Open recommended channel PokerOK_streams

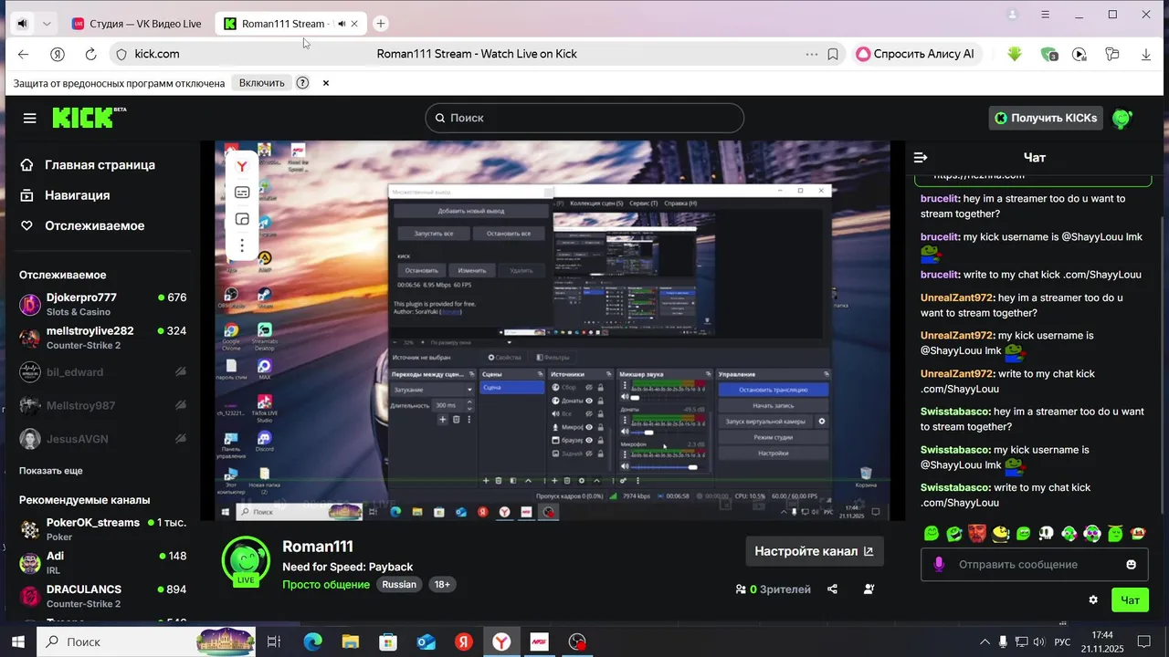[x=102, y=529]
